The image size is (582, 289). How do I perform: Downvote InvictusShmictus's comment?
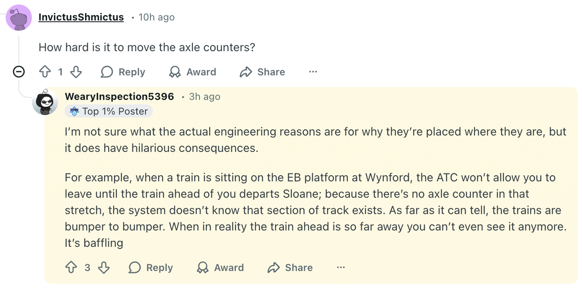pos(76,72)
